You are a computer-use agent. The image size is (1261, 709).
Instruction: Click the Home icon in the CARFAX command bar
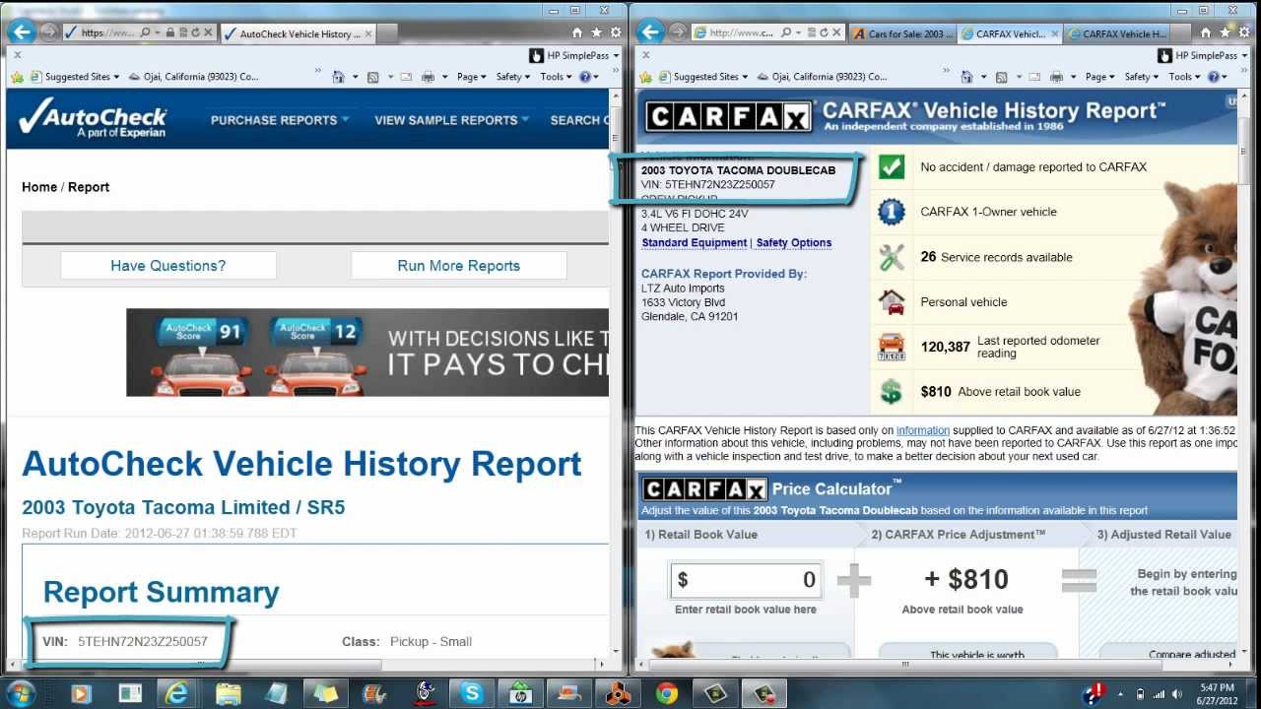point(968,77)
